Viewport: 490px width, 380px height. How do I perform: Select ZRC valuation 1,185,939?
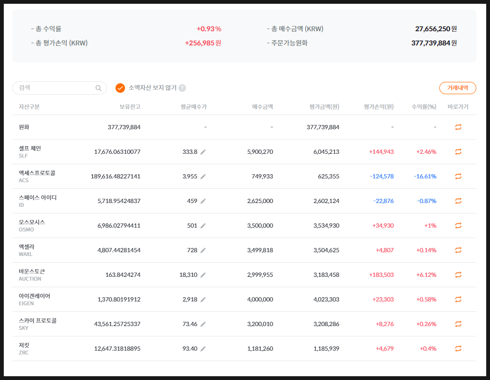(326, 348)
